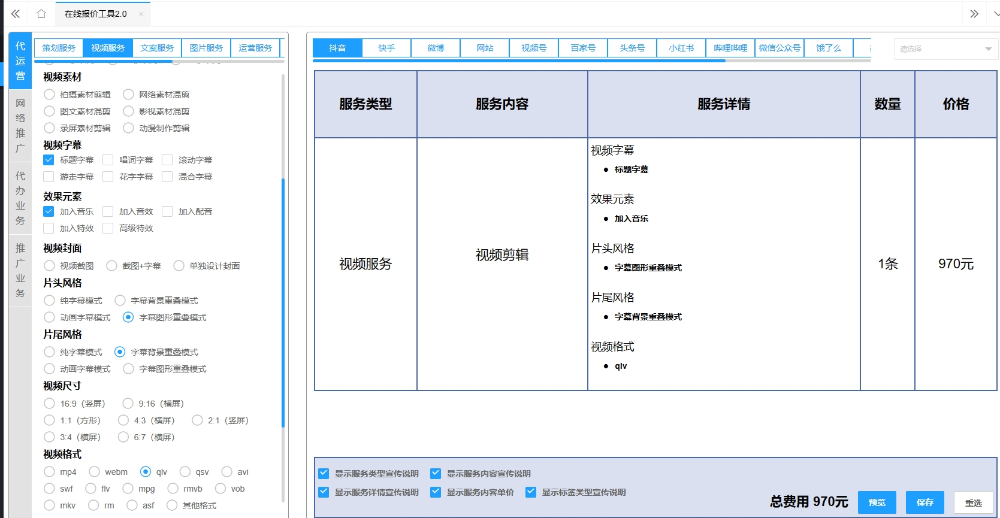Check the 花字字幕 checkbox

coord(108,177)
